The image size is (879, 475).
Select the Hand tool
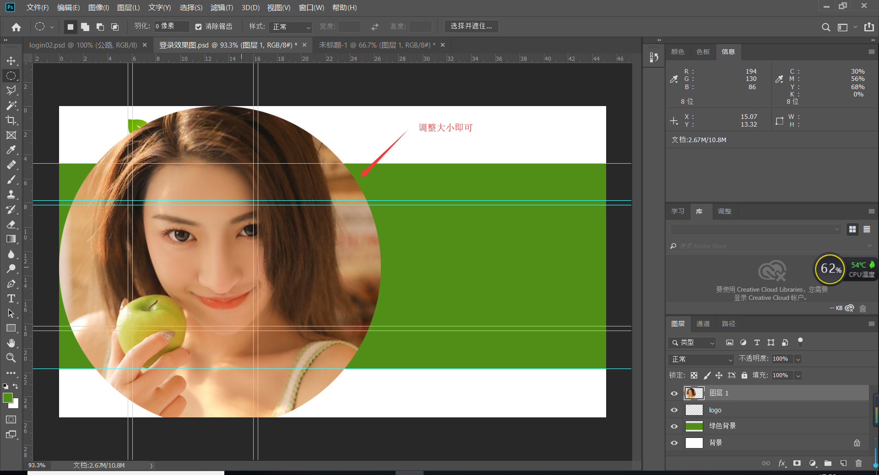[11, 343]
